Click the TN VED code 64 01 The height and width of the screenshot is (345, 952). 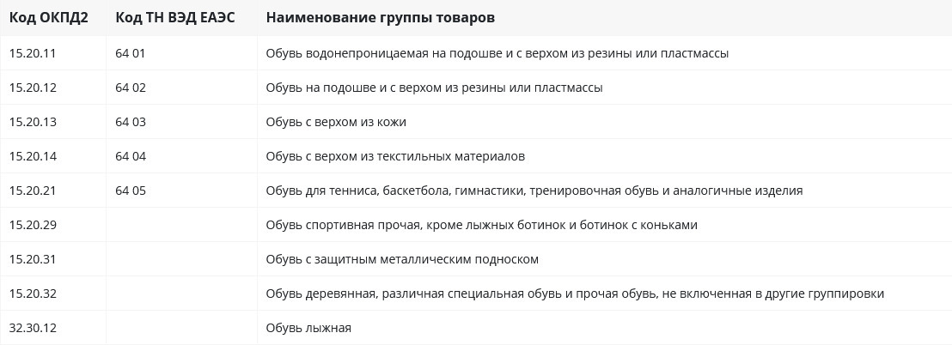131,53
